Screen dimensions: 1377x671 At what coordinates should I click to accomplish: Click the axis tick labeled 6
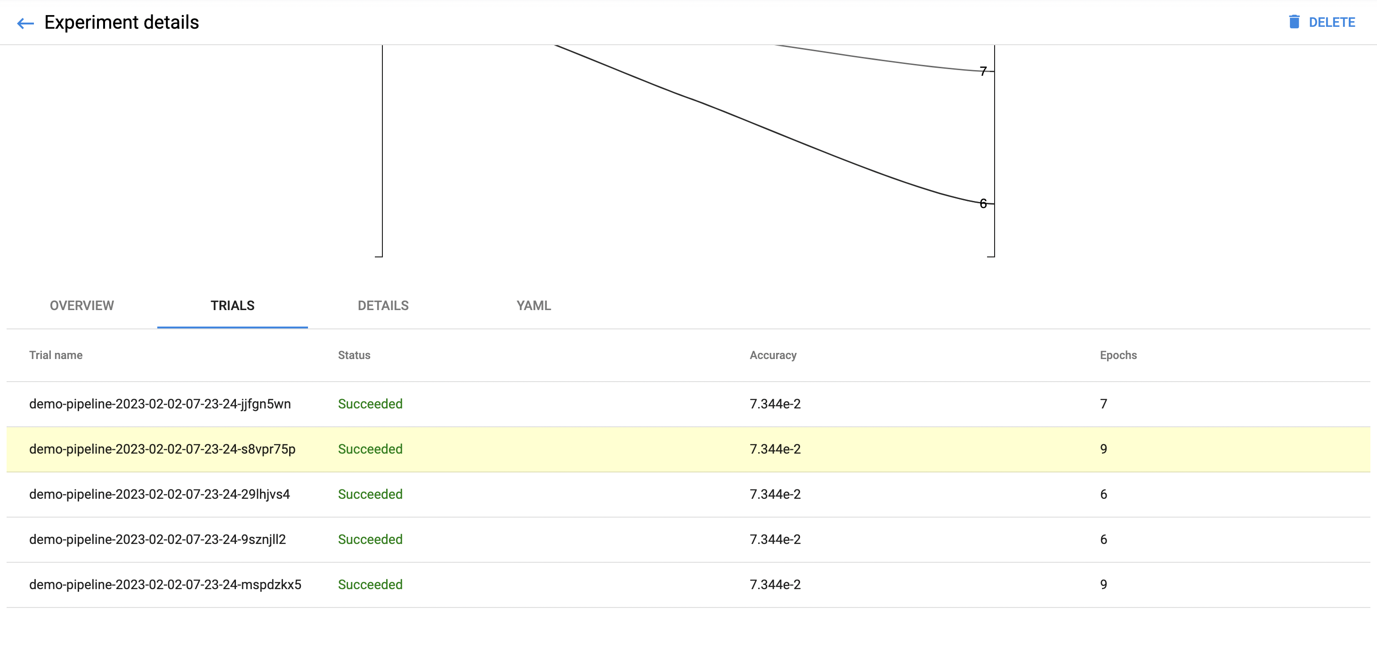point(983,204)
